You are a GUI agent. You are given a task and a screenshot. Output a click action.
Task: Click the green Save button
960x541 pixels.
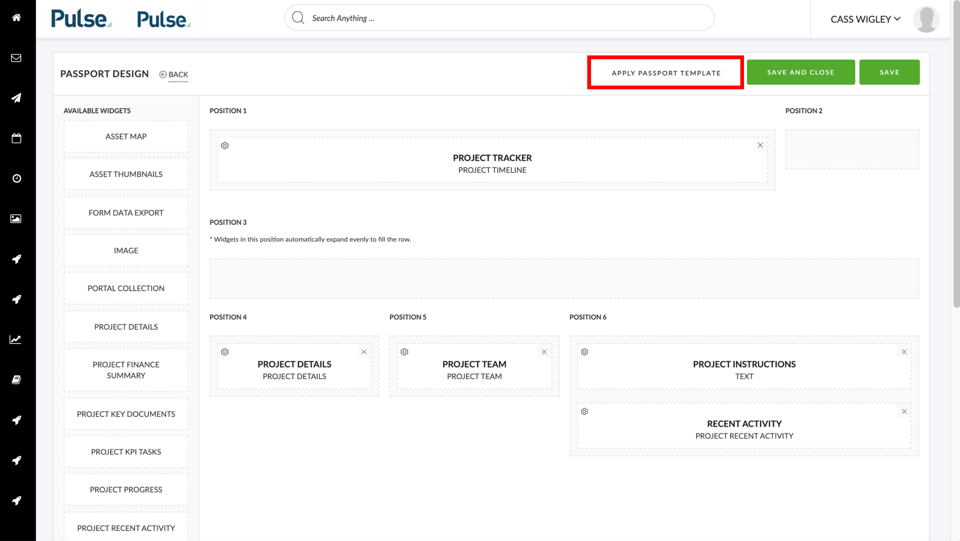click(x=889, y=72)
